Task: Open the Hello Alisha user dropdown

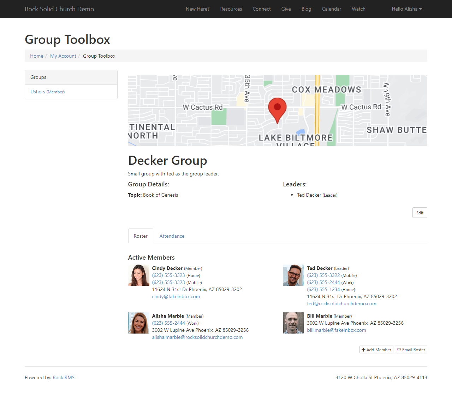Action: coord(407,9)
